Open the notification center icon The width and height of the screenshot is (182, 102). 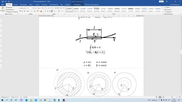click(179, 100)
